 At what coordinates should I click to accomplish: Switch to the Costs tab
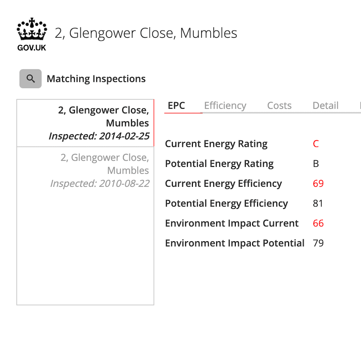tap(279, 106)
